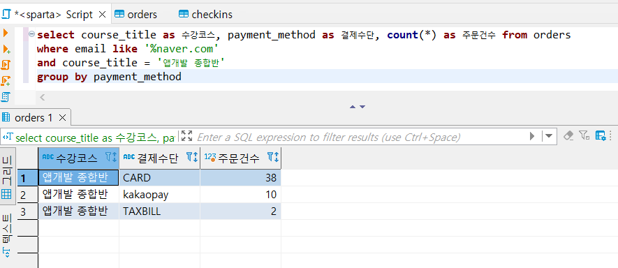This screenshot has height=268, width=618.
Task: Open custom filters table settings icon
Action: click(x=601, y=136)
